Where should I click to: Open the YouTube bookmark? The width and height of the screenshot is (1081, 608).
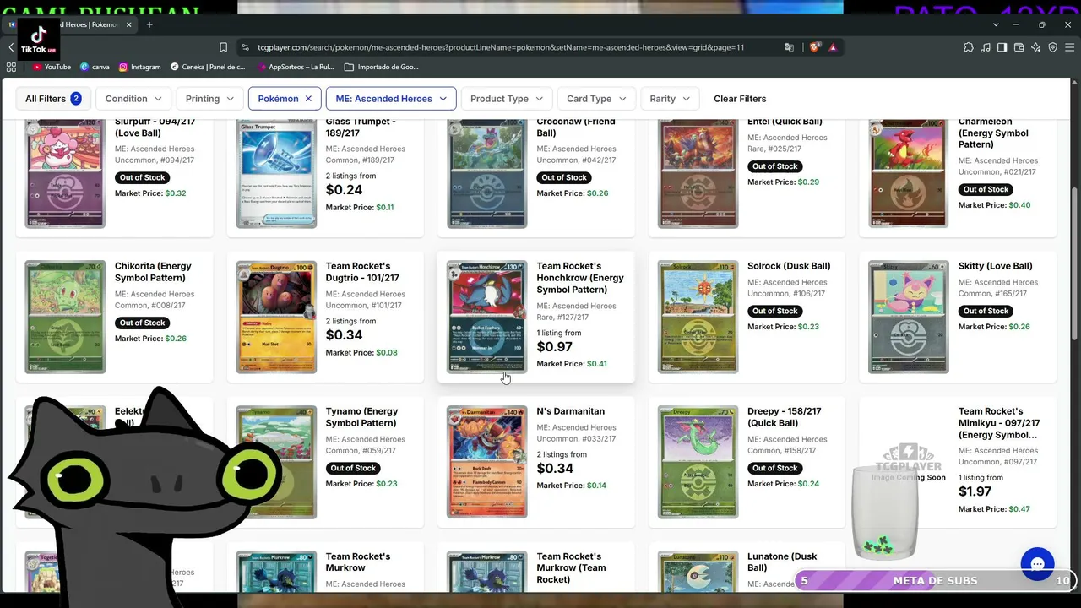click(52, 67)
